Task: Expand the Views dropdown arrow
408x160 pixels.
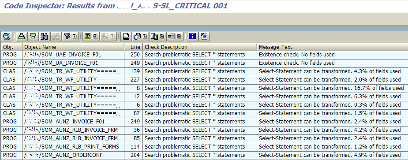Action: (x=145, y=37)
